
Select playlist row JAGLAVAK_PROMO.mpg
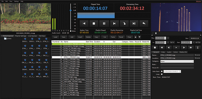point(101,82)
